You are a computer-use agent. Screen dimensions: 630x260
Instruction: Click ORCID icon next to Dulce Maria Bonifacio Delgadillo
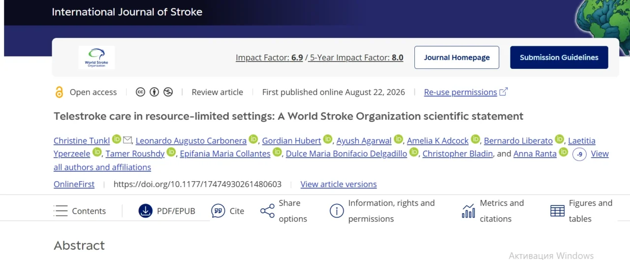pyautogui.click(x=414, y=152)
